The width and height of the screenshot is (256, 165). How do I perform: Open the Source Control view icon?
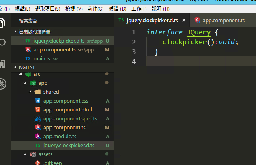point(2,64)
